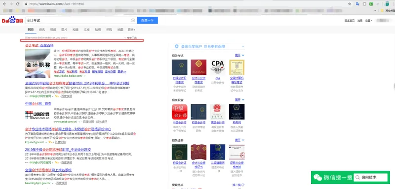This screenshot has width=395, height=189.
Task: Open the 更多» tab menu
Action: pos(131,30)
